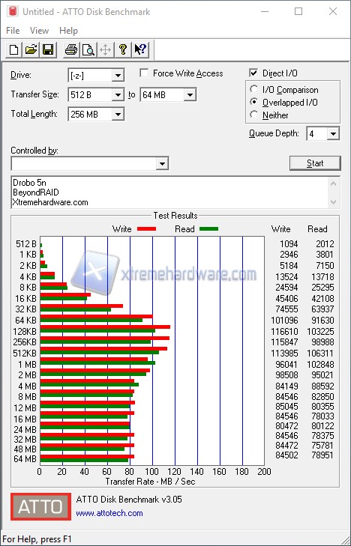Viewport: 351px width, 546px height.
Task: Click the BeyondRAID description line
Action: pos(36,192)
